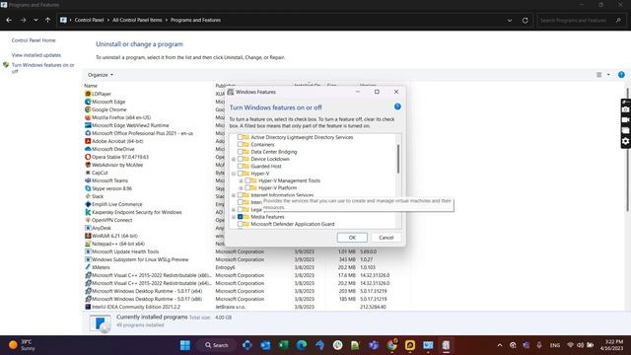
Task: Go up one level with the up arrow
Action: point(47,20)
